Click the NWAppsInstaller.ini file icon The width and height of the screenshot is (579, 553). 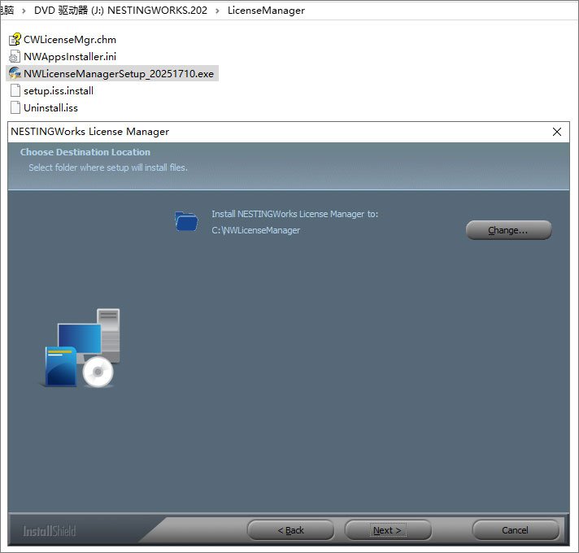15,56
